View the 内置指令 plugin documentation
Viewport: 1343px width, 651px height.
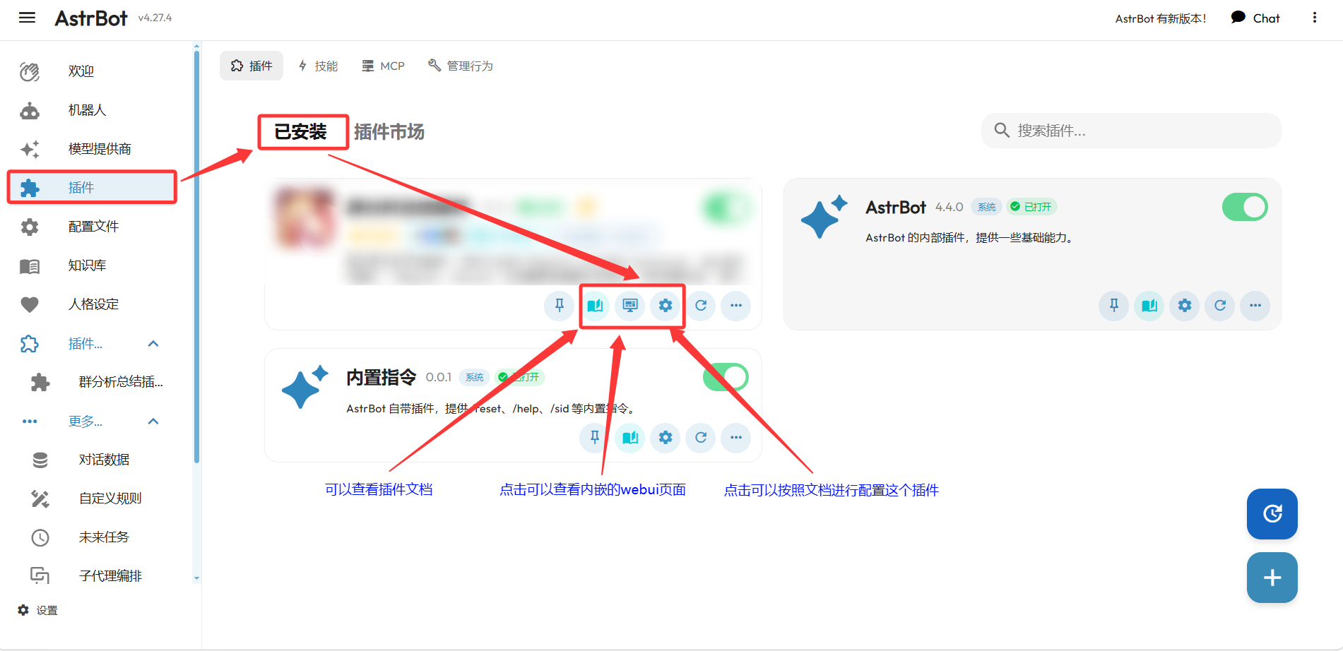pos(630,438)
